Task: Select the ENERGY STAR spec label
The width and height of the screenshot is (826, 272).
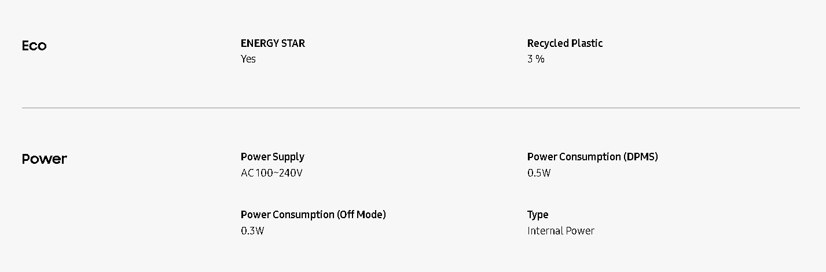Action: click(x=273, y=43)
